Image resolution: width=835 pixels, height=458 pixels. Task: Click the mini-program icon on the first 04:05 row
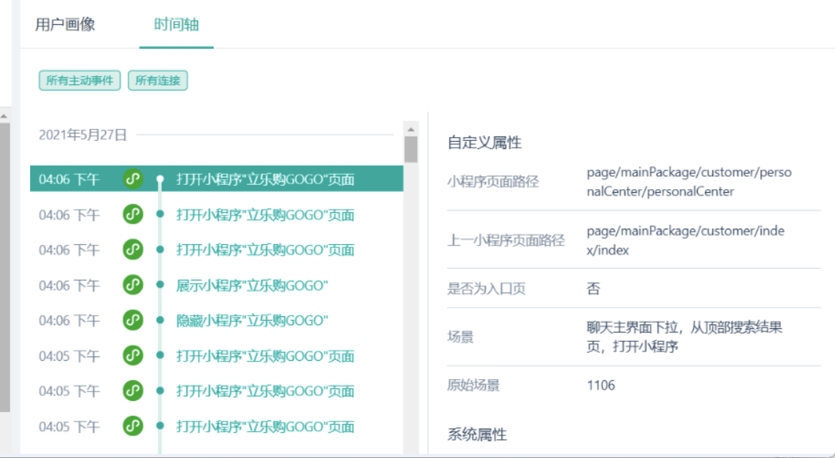(132, 356)
